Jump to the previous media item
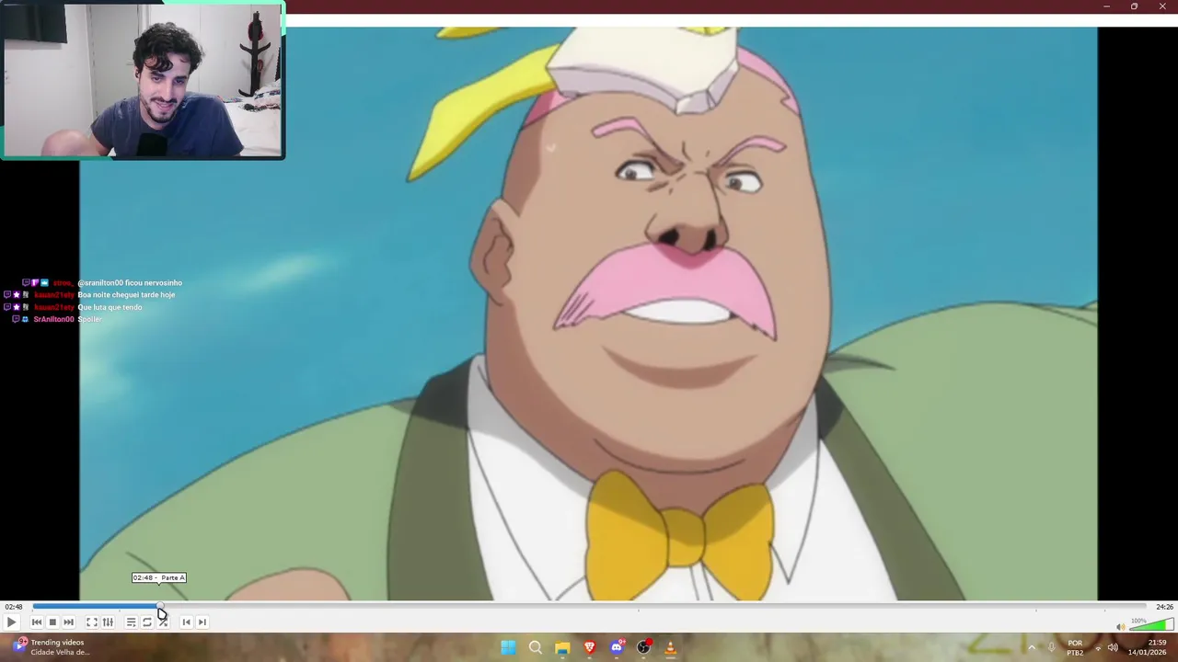Screen dimensions: 1178x662 coord(37,622)
